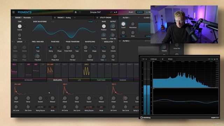Open Modulator Wave selector

point(104,48)
